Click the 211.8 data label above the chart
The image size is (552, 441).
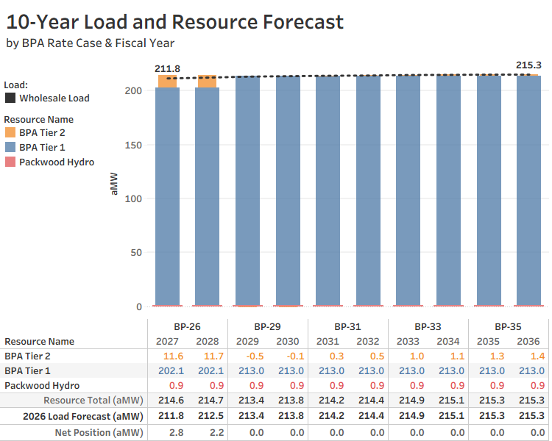point(167,68)
